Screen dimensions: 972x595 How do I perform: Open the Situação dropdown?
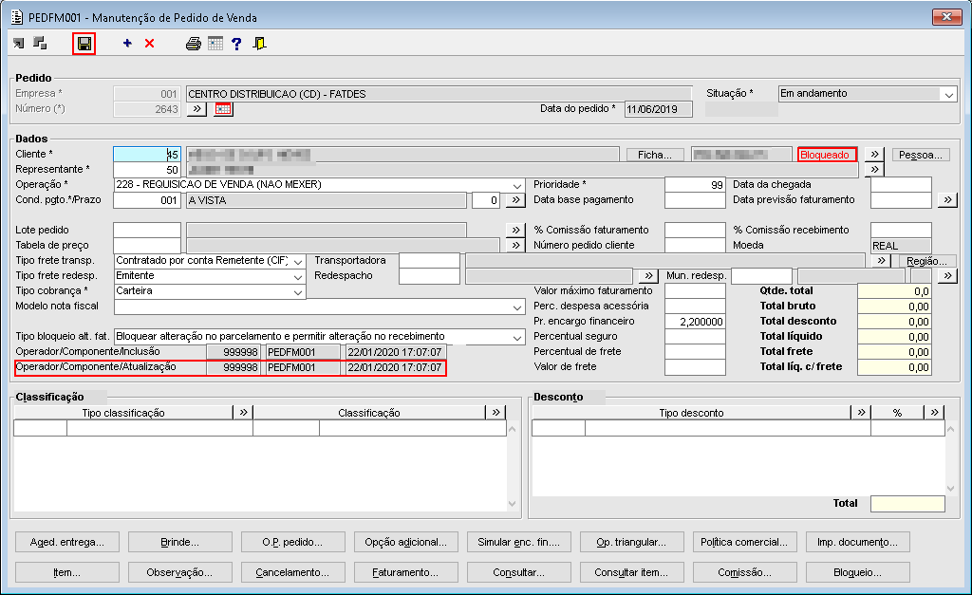tap(948, 94)
